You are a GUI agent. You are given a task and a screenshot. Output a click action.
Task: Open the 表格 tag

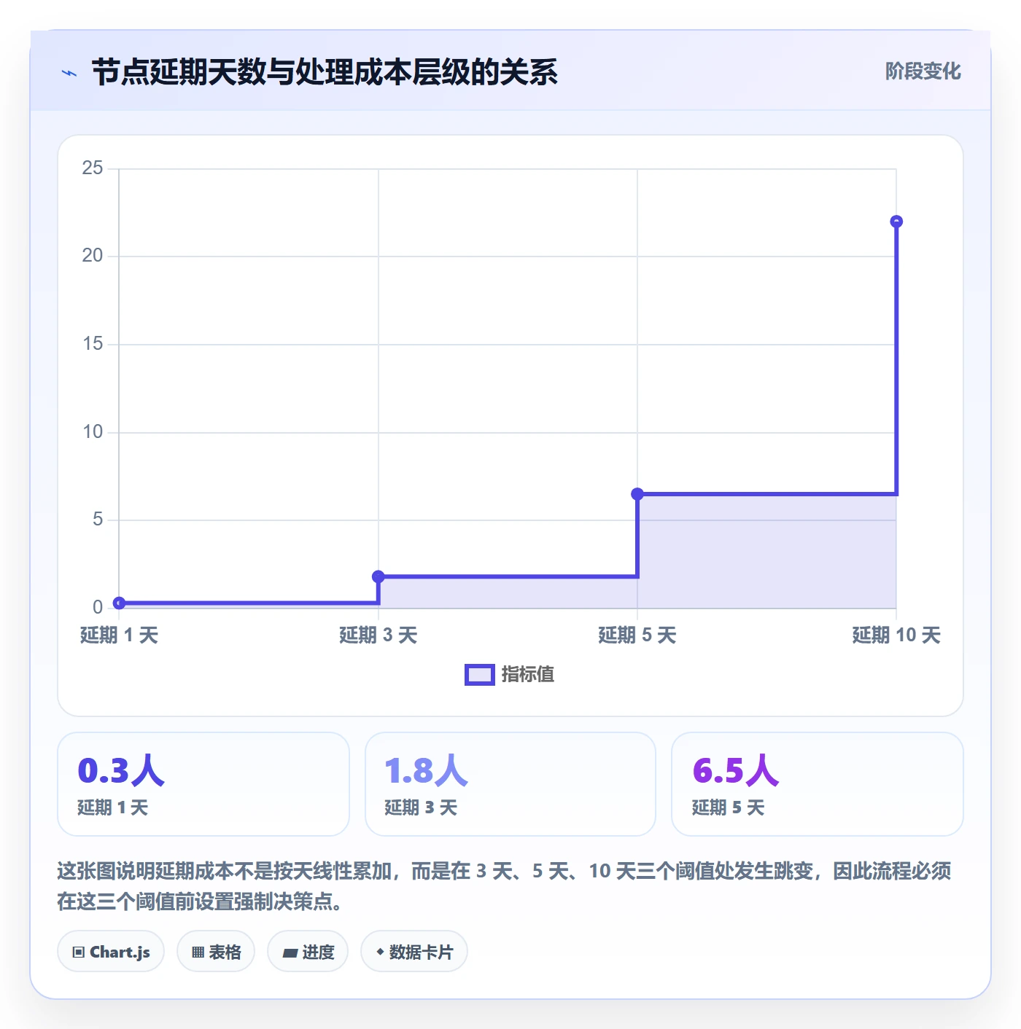coord(216,952)
